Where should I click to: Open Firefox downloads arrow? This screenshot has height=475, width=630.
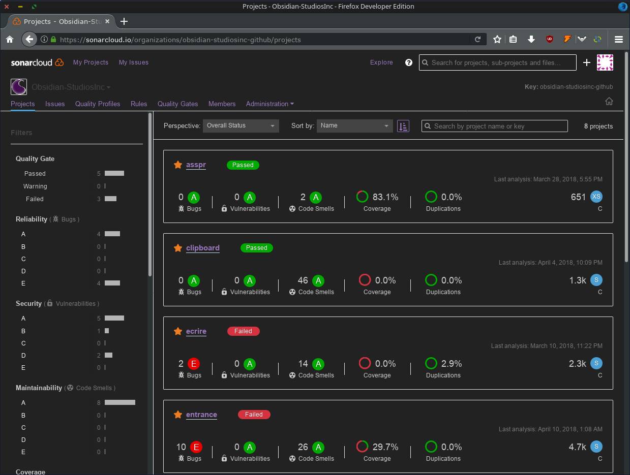tap(531, 39)
